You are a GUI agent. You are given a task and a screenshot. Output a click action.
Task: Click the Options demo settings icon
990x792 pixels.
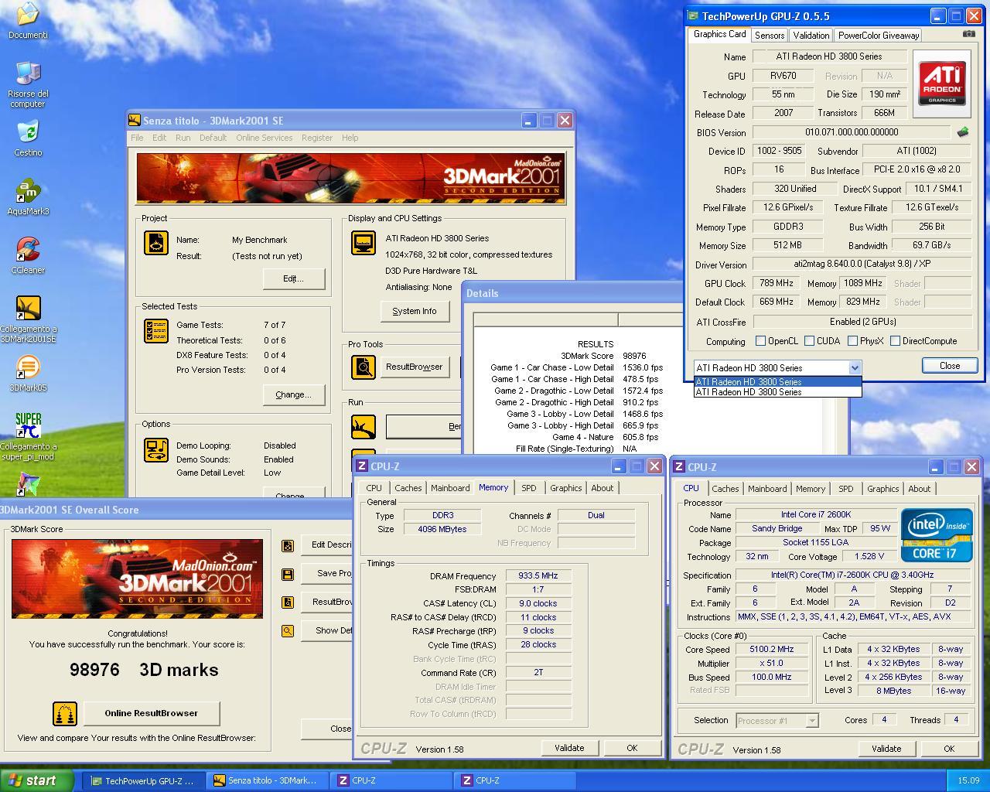pos(156,449)
